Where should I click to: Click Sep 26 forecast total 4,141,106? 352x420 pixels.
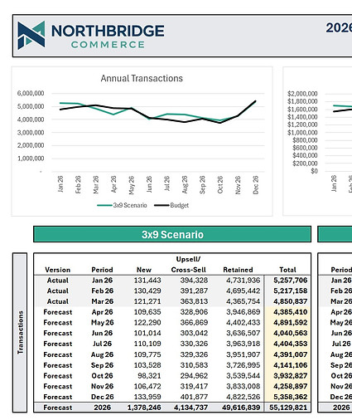tap(291, 365)
